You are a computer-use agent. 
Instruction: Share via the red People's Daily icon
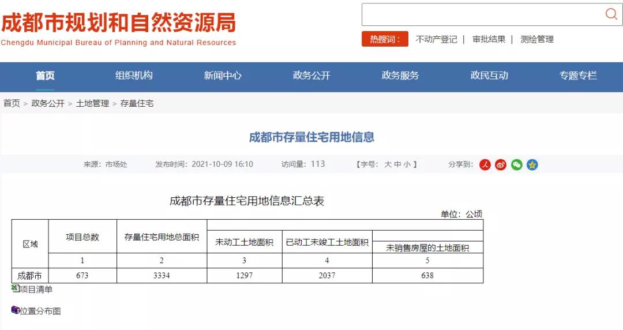(485, 164)
